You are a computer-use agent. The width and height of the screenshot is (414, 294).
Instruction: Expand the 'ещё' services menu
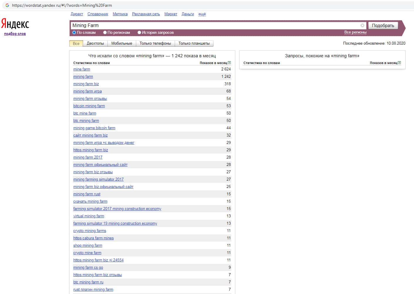click(x=202, y=14)
